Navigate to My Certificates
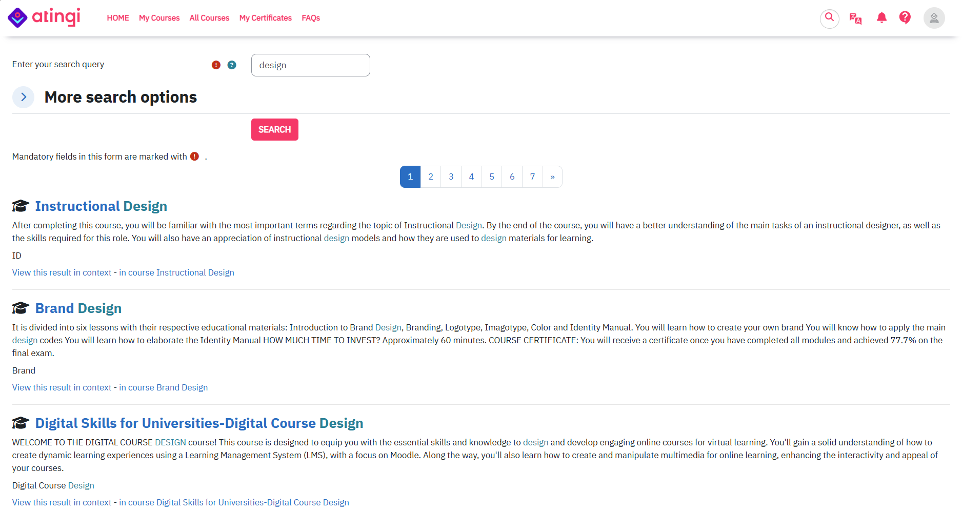 (265, 18)
